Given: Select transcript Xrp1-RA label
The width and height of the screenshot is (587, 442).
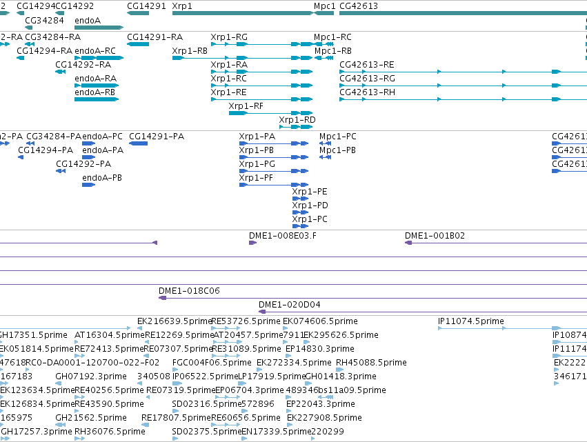Looking at the screenshot, I should (x=229, y=65).
